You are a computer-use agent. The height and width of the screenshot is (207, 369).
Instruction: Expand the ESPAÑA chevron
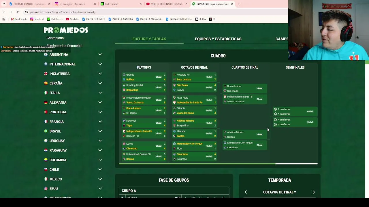pos(100,83)
